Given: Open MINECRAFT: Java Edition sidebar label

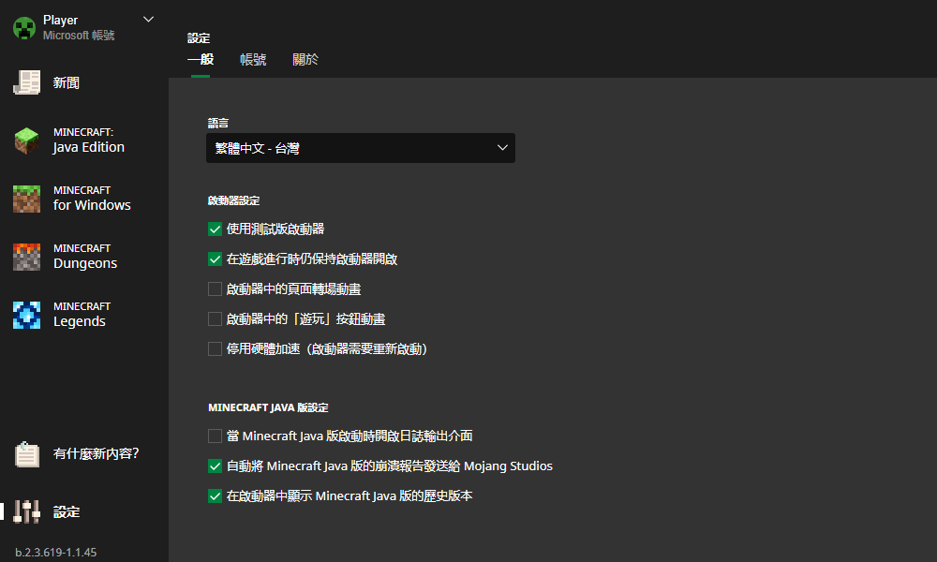Looking at the screenshot, I should click(88, 140).
